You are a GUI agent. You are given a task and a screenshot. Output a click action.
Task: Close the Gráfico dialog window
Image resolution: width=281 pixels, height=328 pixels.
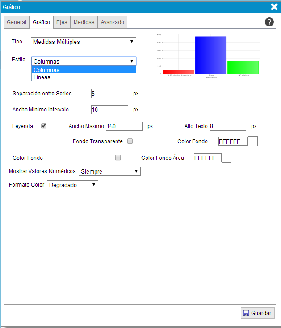pos(274,7)
